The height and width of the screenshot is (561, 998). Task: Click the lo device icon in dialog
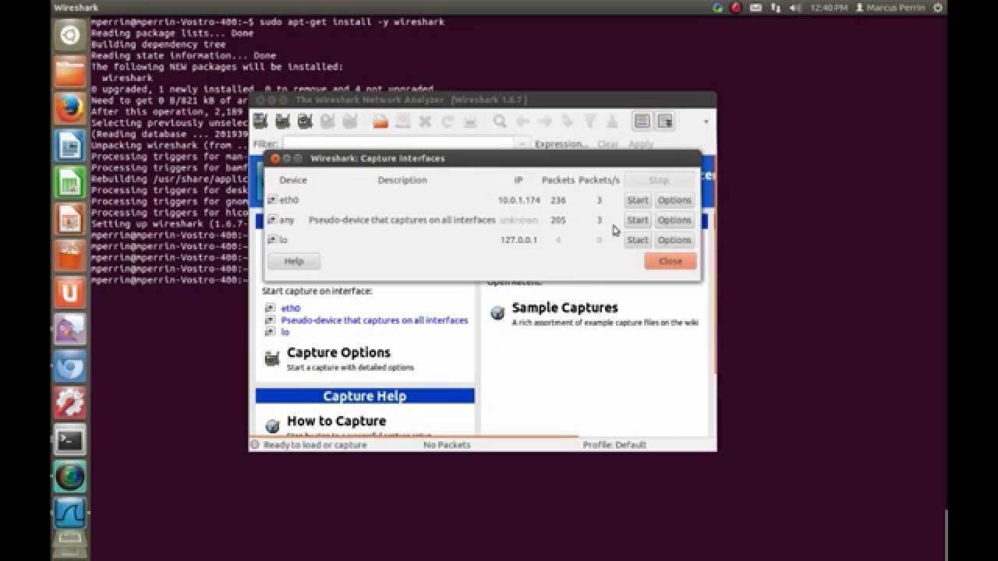[272, 240]
